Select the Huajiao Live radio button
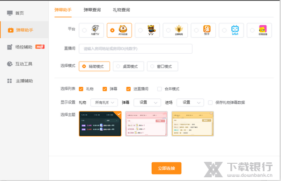This screenshot has height=181, width=281. pos(252,30)
